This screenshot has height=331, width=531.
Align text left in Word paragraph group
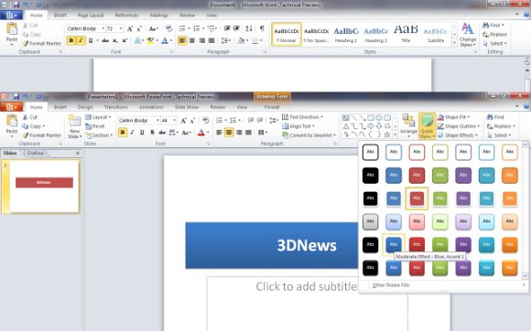point(182,40)
